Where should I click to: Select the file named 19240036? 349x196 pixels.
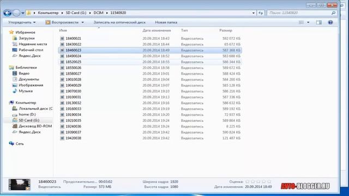click(x=73, y=126)
